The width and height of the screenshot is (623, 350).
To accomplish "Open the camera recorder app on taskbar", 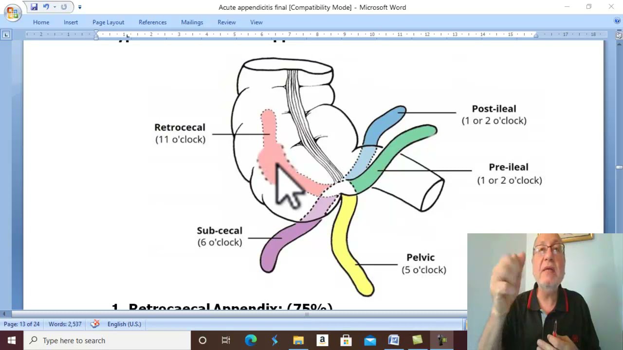I will point(442,340).
